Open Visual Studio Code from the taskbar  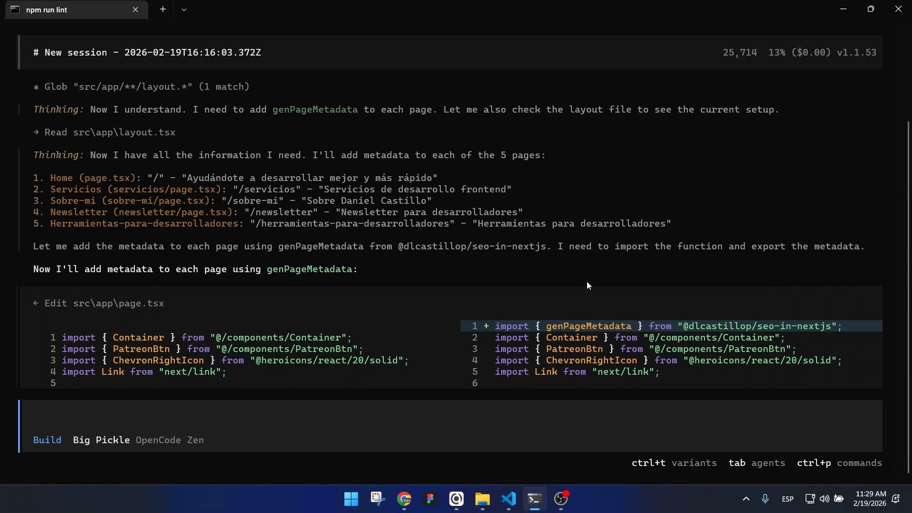508,499
